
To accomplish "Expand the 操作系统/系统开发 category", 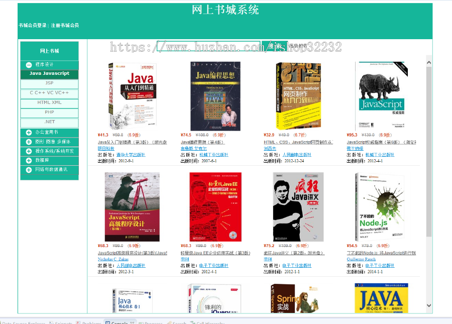I will coord(29,151).
